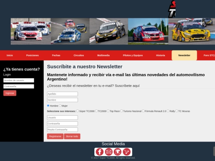The image size is (215, 161).
Task: Click the '¿Ya tienes cuenta?' heading
Action: [21, 69]
